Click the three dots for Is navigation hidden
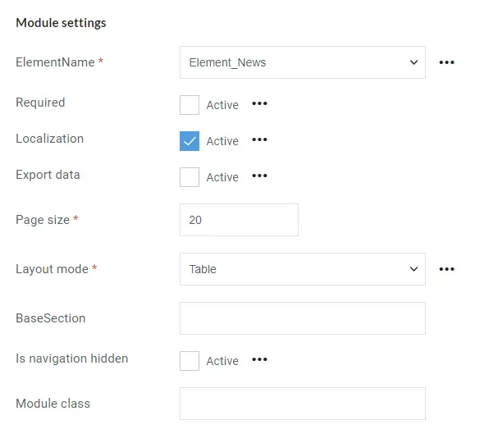Screen dimensions: 480x434 [x=259, y=359]
